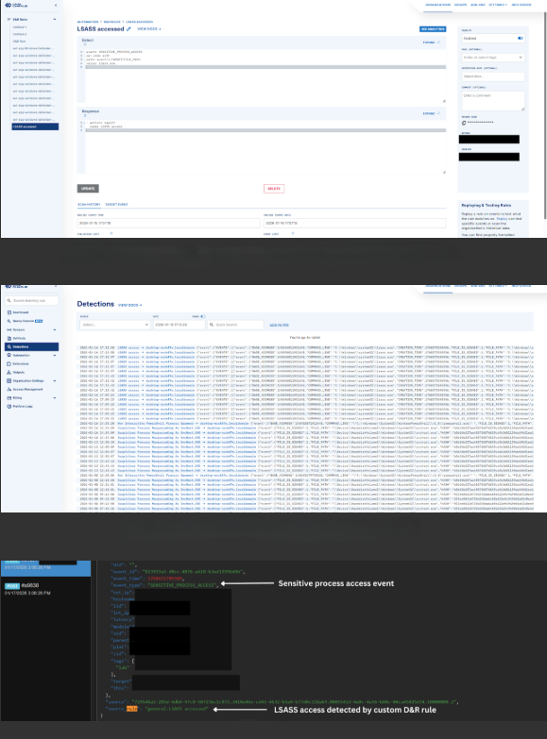Click the Dashboard icon in the Detections sidebar
Viewport: 547px width, 739px height.
(9, 312)
